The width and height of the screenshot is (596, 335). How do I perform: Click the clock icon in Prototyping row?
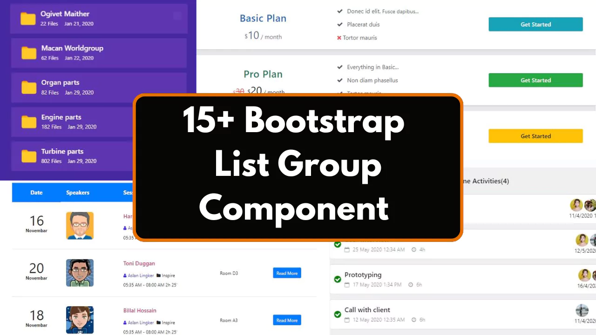[411, 285]
